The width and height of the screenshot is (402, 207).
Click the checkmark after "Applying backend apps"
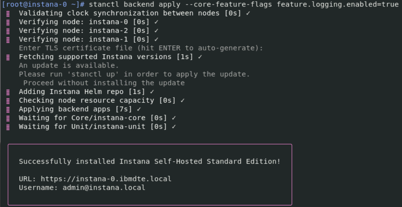click(x=139, y=109)
